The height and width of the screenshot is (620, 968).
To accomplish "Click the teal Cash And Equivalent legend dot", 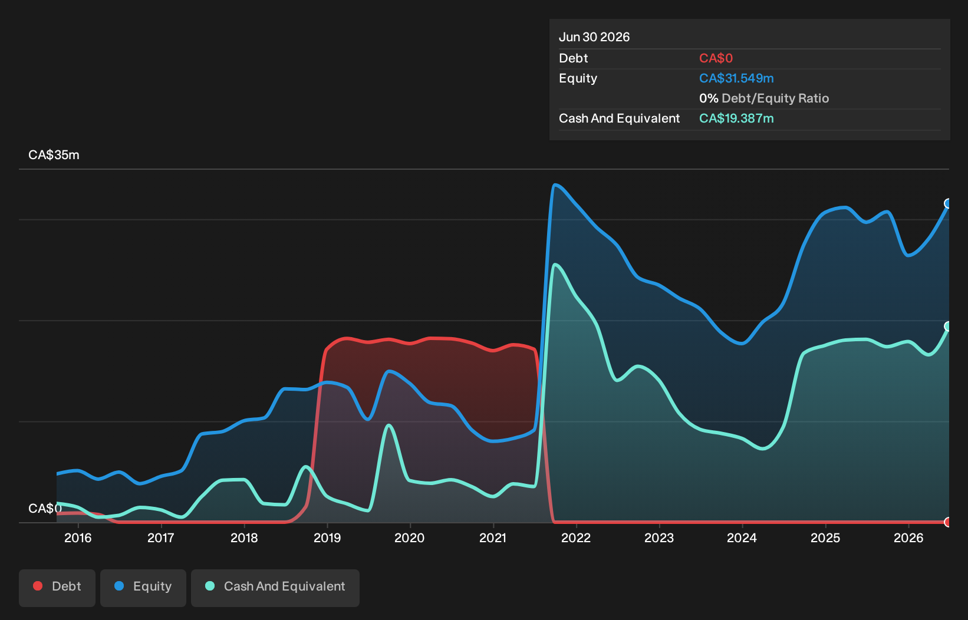I will pyautogui.click(x=210, y=586).
